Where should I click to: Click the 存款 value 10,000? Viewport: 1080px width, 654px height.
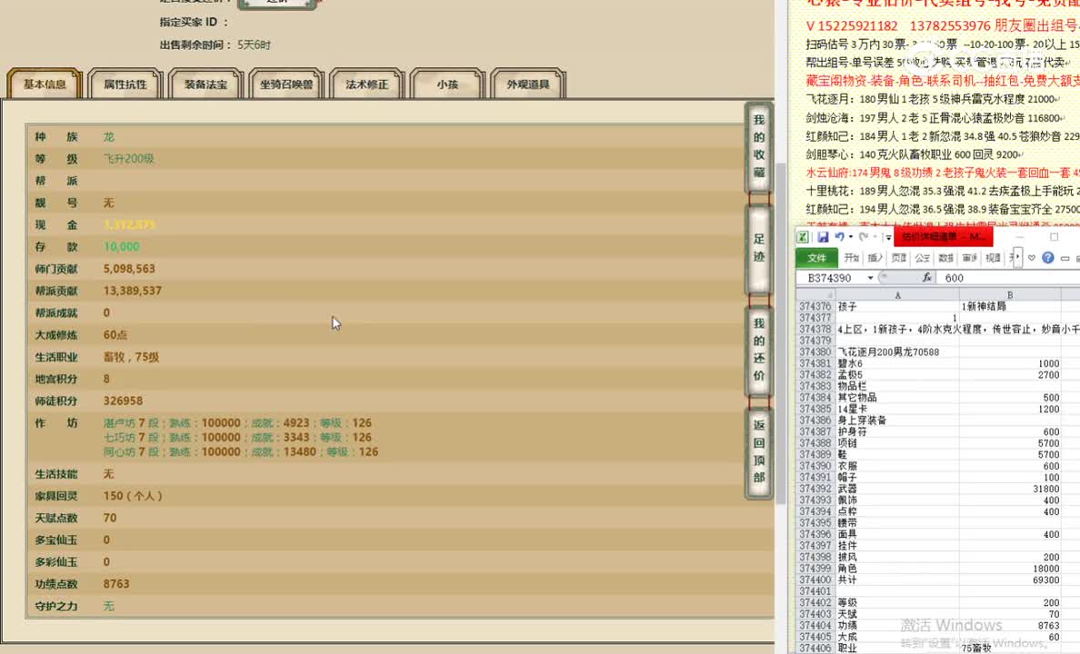[121, 246]
